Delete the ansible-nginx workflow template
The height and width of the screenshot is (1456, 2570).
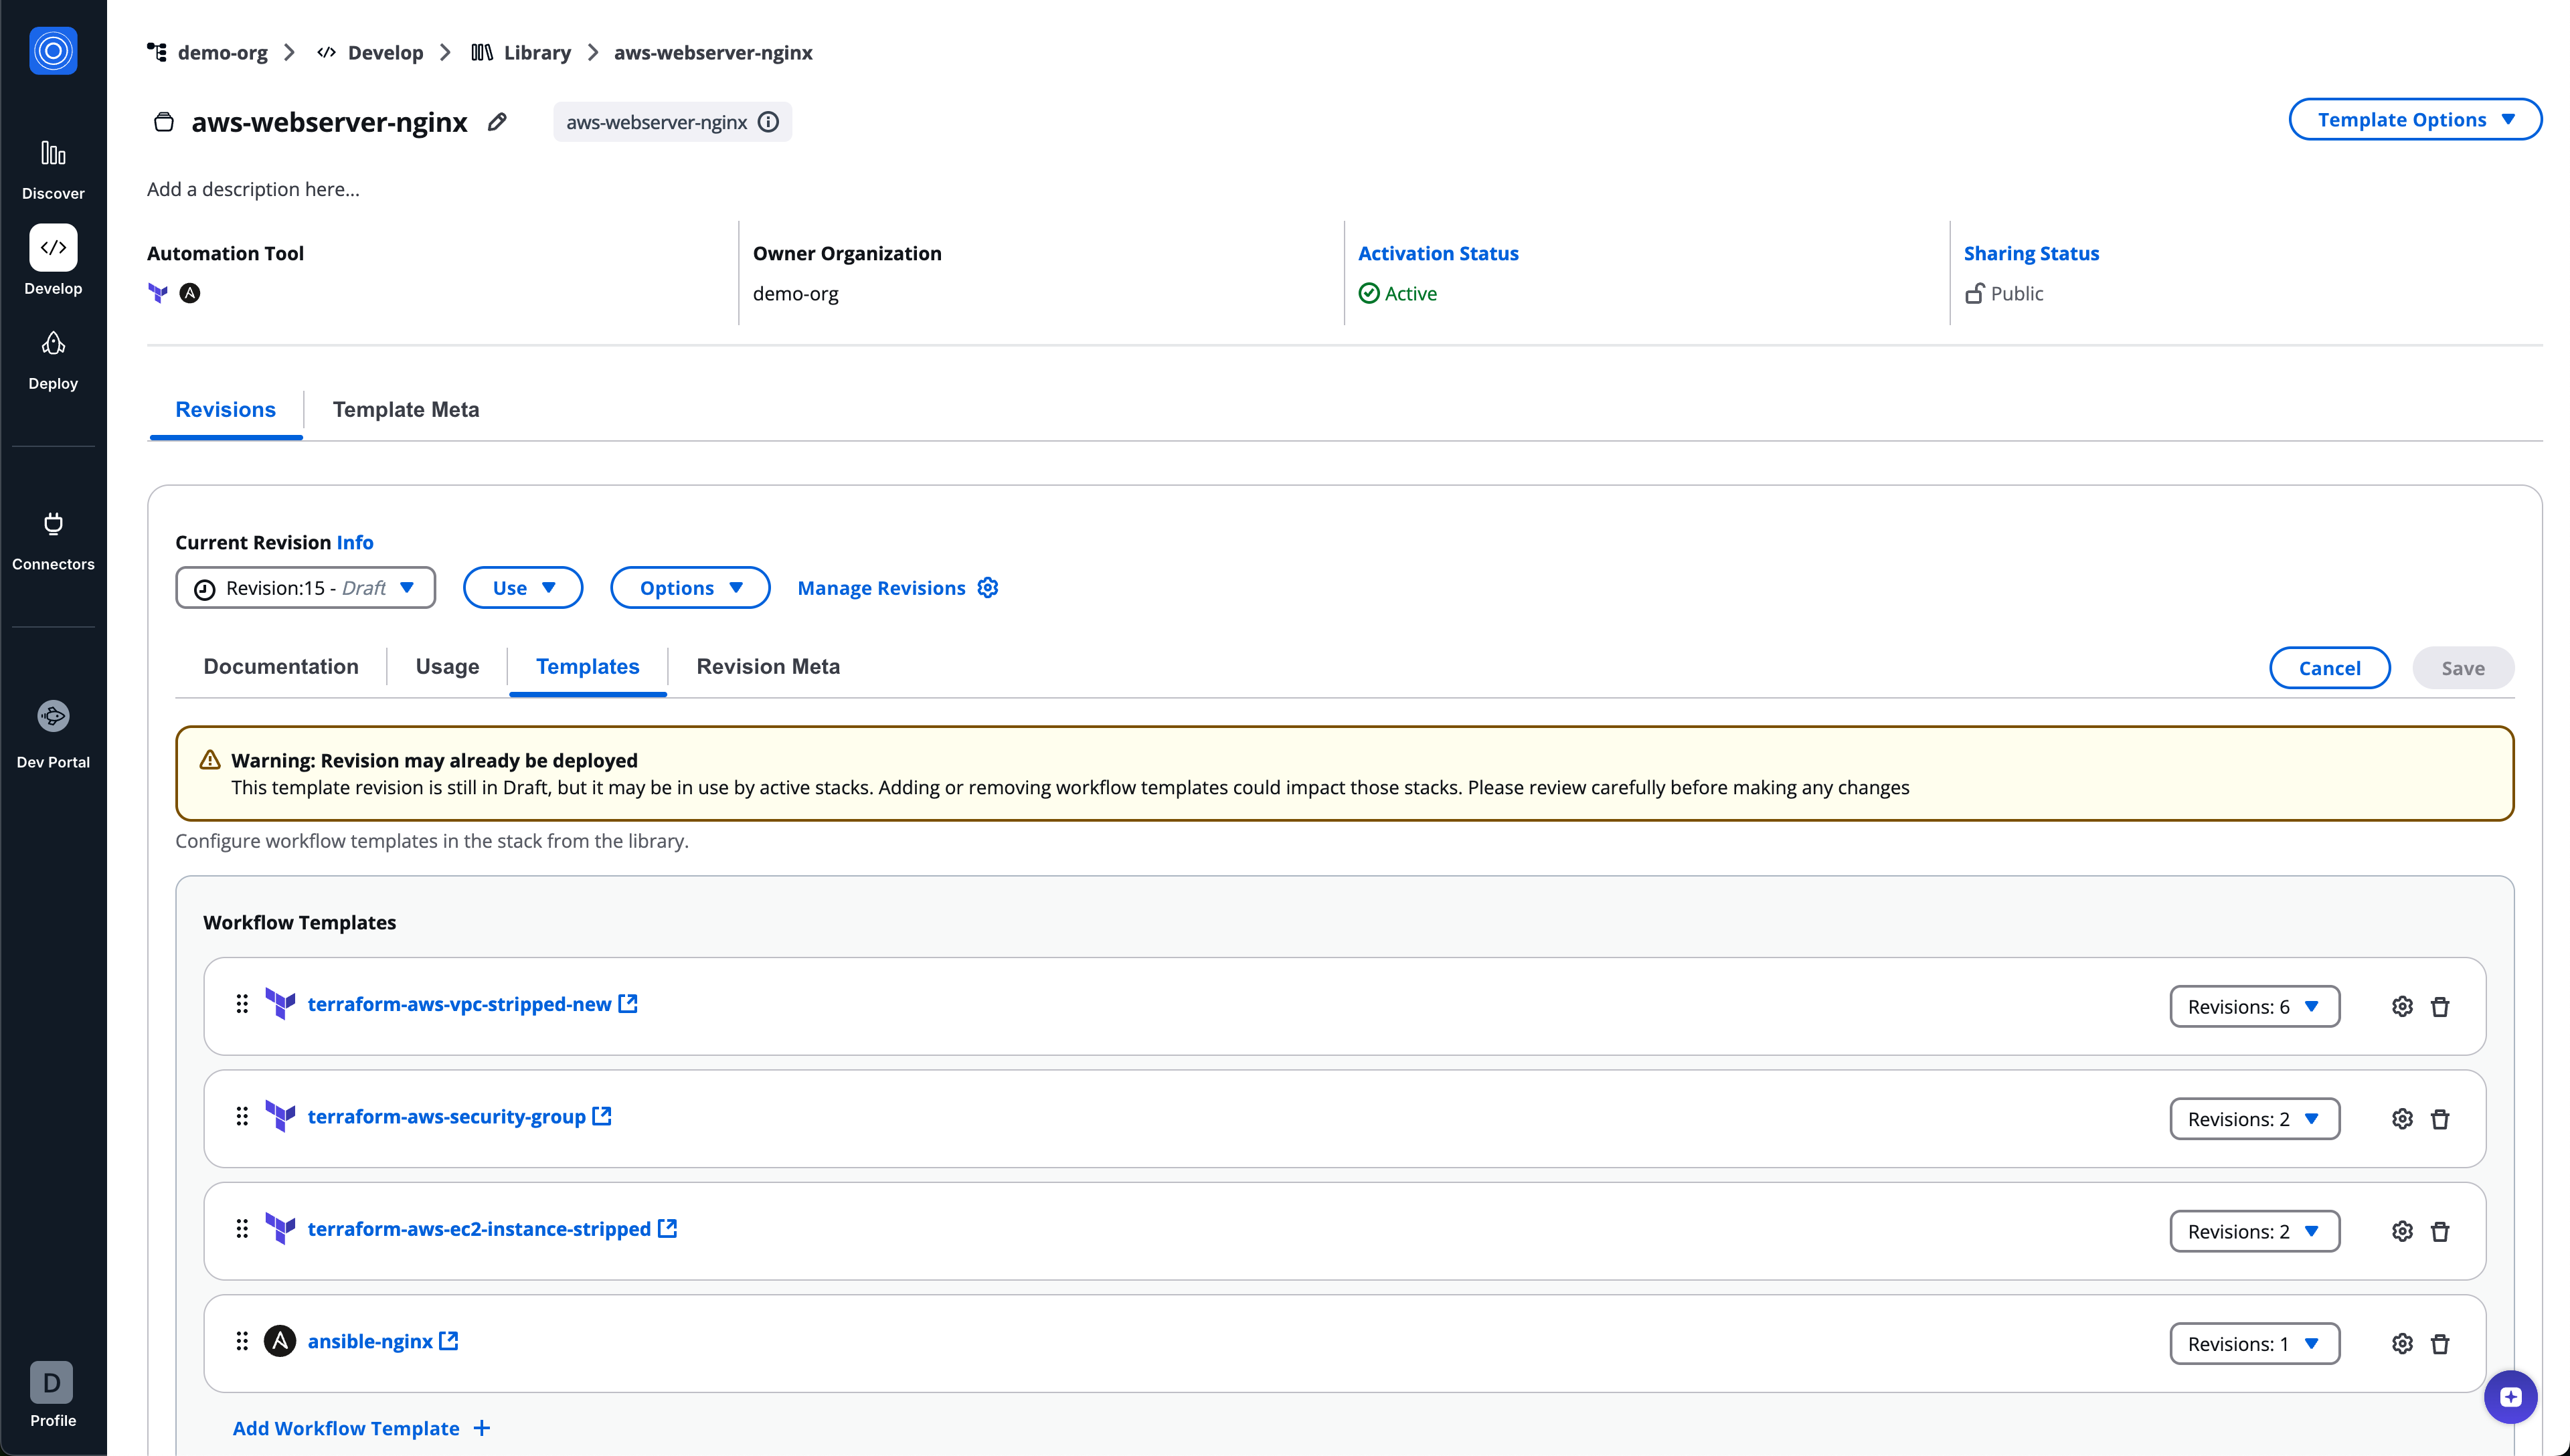[x=2441, y=1343]
